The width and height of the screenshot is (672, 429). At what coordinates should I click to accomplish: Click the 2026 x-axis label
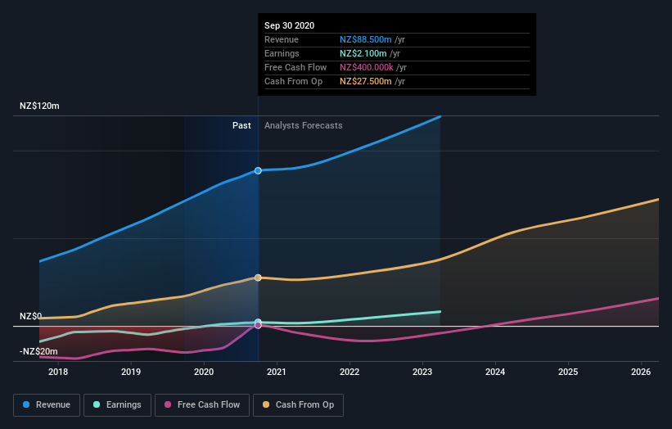(x=641, y=372)
